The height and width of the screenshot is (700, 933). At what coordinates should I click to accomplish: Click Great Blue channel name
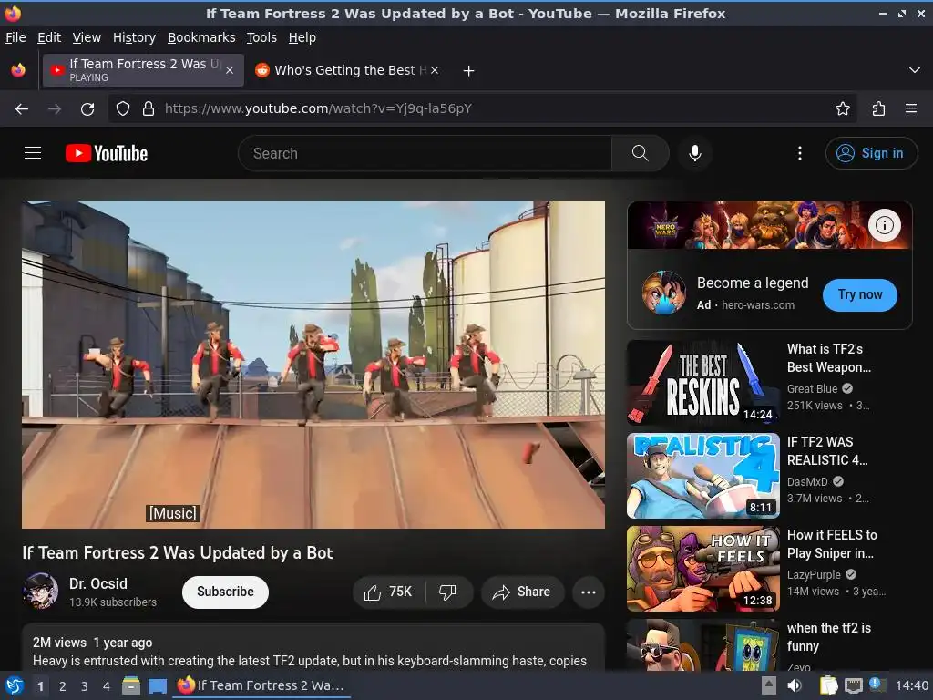(812, 388)
